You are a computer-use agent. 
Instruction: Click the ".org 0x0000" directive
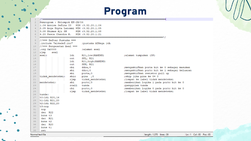48,49
